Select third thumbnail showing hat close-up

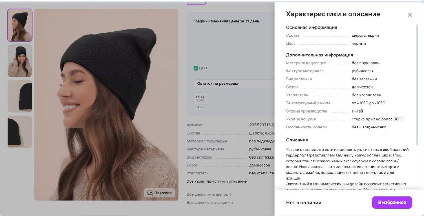coord(20,96)
